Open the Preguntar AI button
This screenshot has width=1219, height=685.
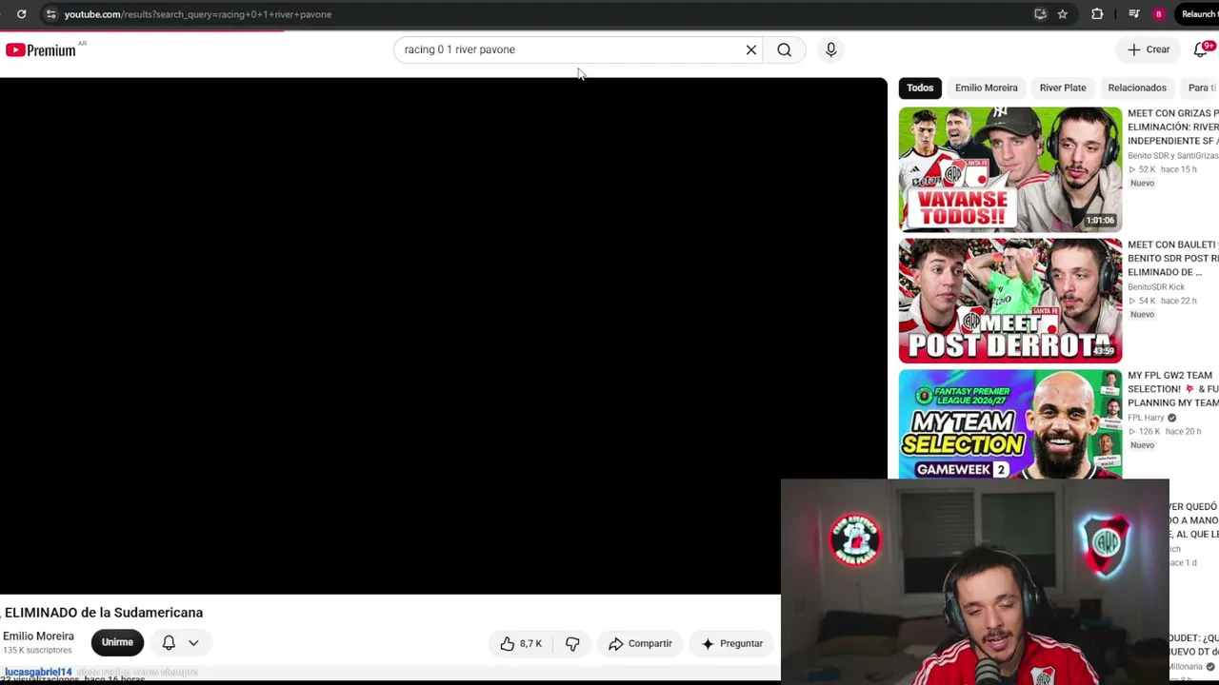732,644
